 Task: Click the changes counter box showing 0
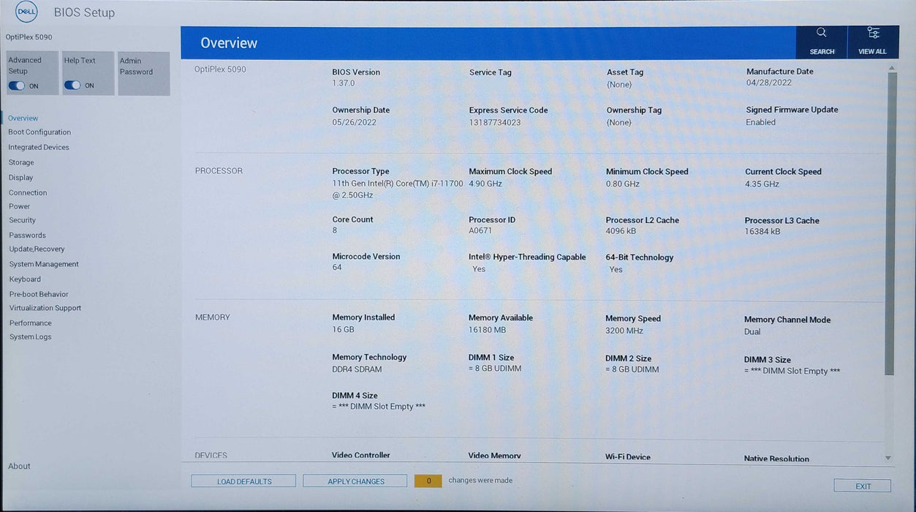point(428,481)
